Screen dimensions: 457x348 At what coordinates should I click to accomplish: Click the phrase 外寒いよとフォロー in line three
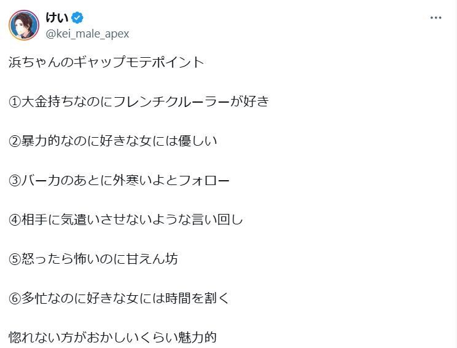(x=171, y=180)
